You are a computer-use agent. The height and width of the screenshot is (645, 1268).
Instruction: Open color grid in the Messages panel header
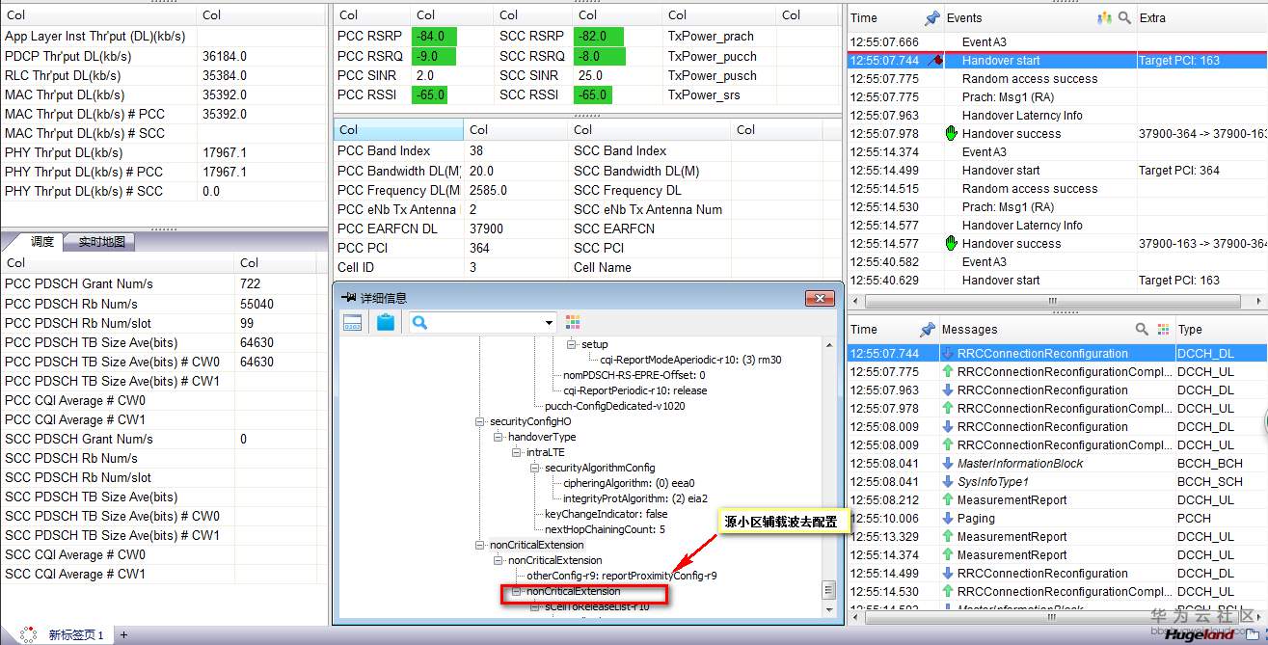click(1163, 329)
